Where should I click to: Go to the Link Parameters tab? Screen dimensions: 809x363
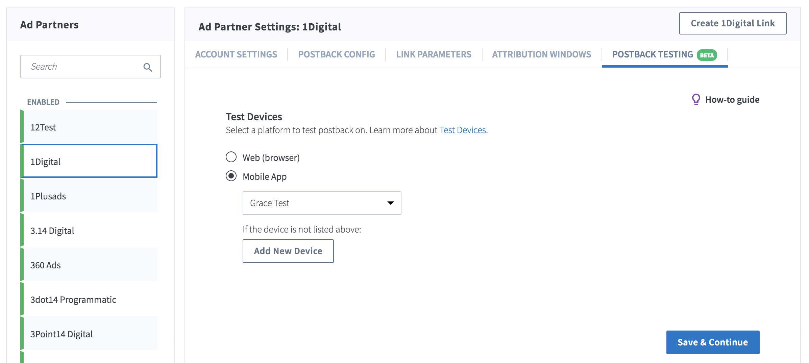pyautogui.click(x=434, y=54)
